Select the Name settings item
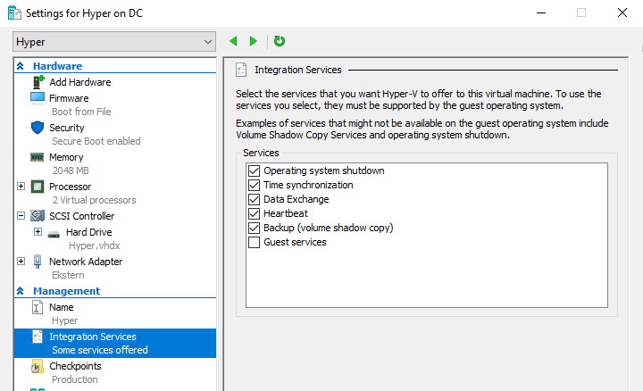The image size is (643, 391). coord(62,307)
